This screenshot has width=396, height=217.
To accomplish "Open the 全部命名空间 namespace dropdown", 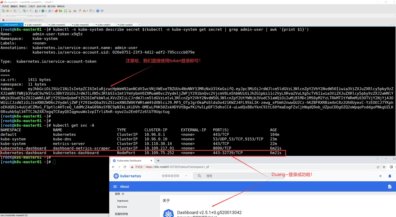I will coord(175,176).
